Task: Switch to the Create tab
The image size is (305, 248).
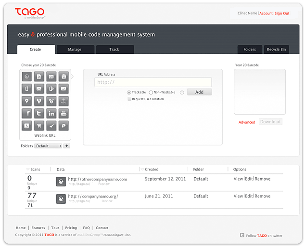Action: (36, 49)
